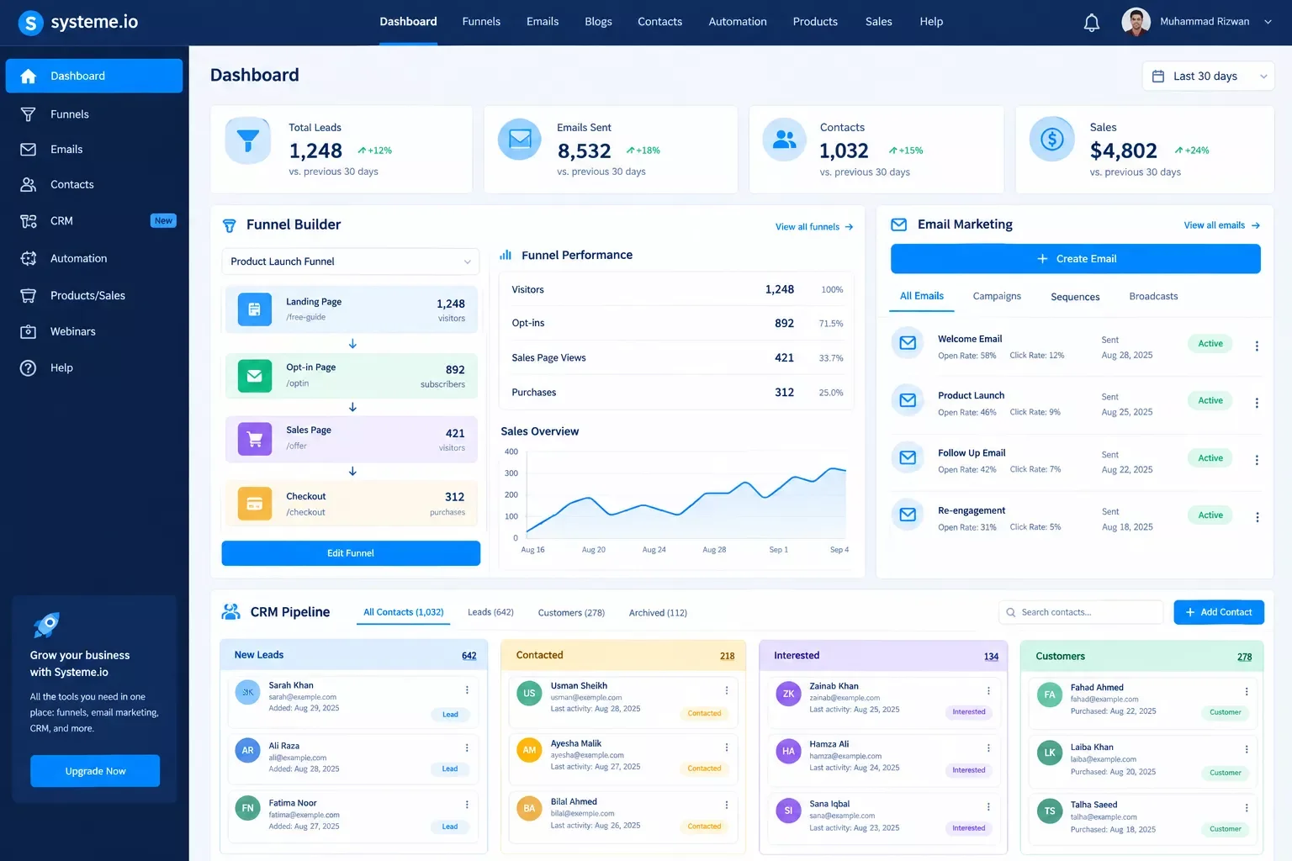The width and height of the screenshot is (1292, 861).
Task: Click the Opt-in Page envelope icon
Action: click(x=255, y=376)
